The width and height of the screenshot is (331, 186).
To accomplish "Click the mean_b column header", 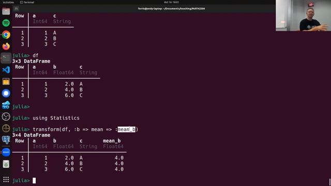I will 112,141.
